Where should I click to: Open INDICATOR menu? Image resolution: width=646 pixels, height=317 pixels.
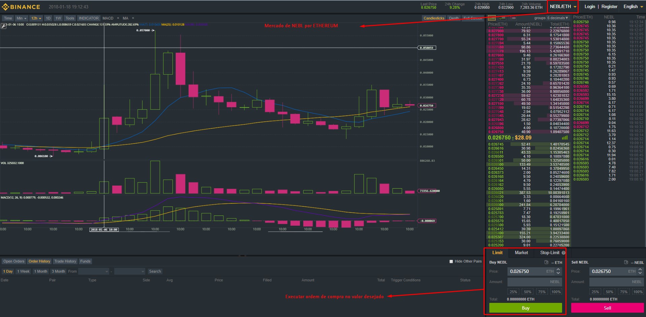point(89,18)
